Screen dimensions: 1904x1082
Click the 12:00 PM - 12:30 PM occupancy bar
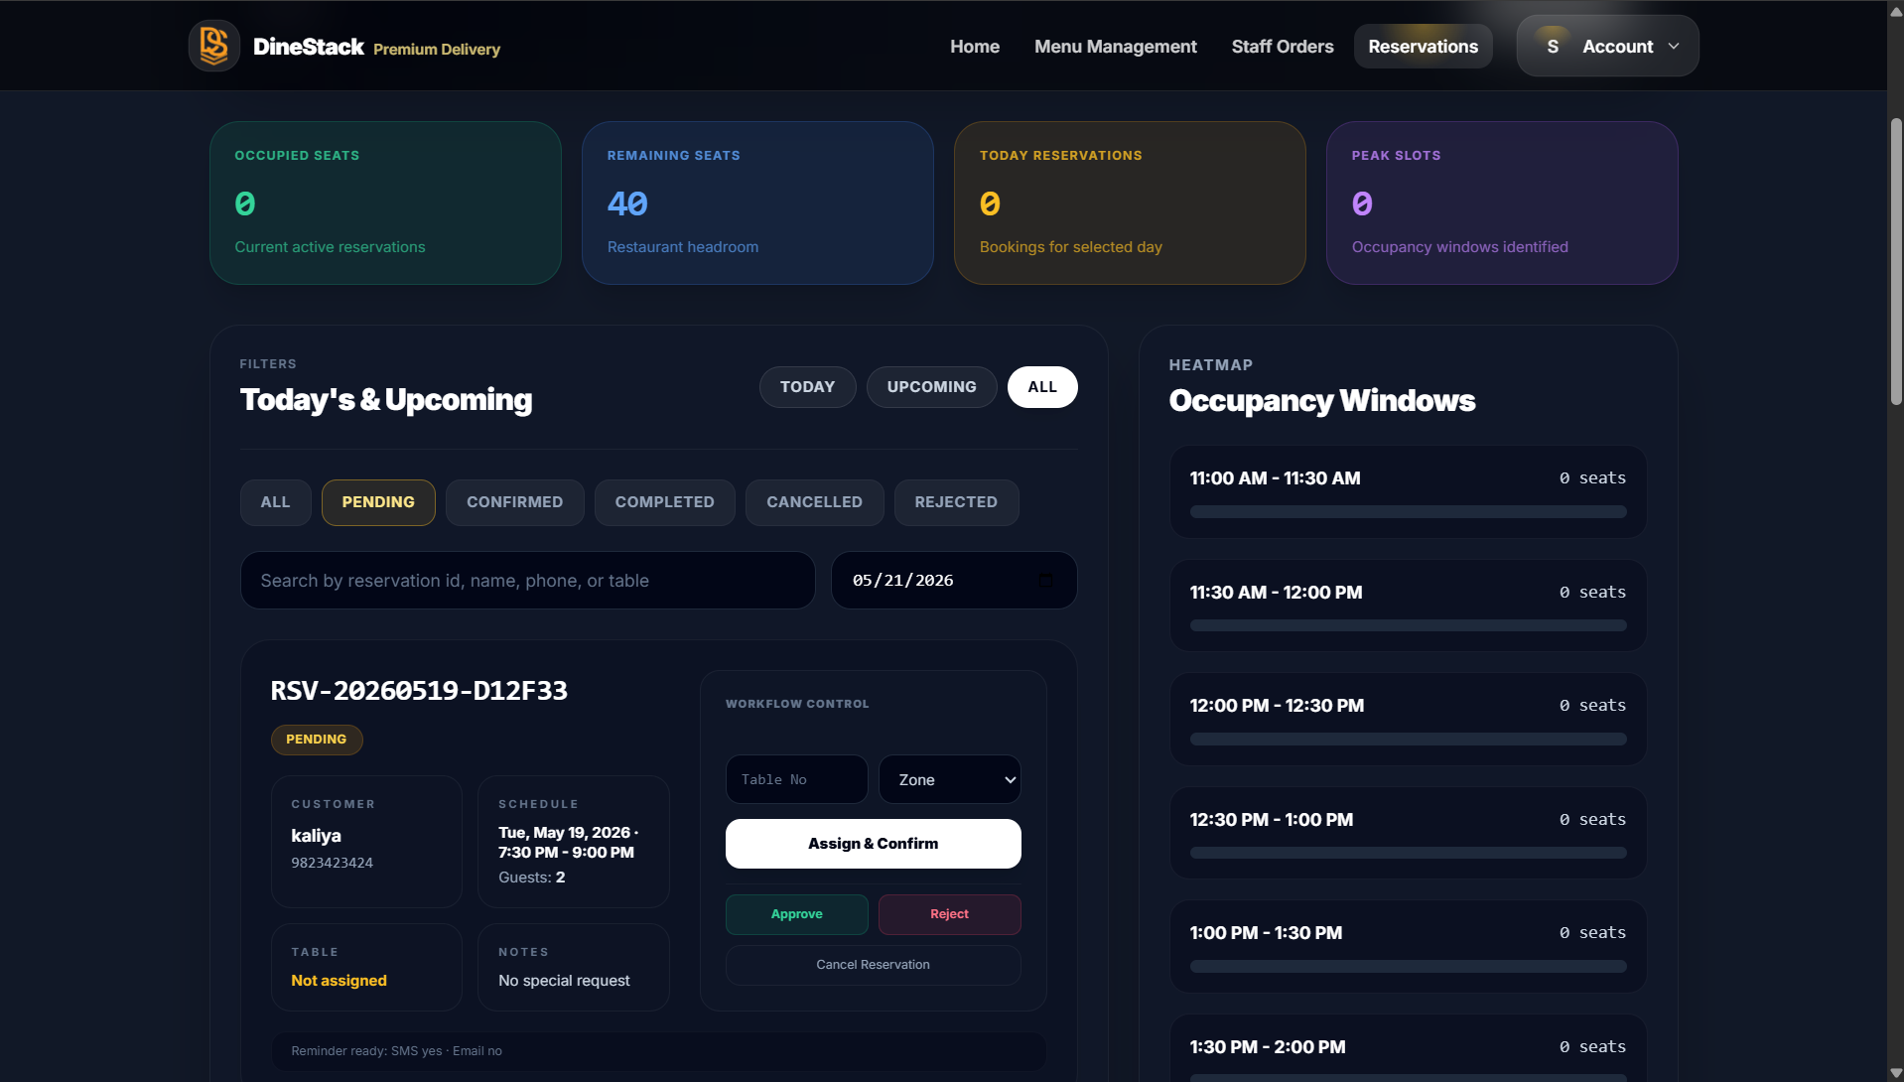[1408, 740]
